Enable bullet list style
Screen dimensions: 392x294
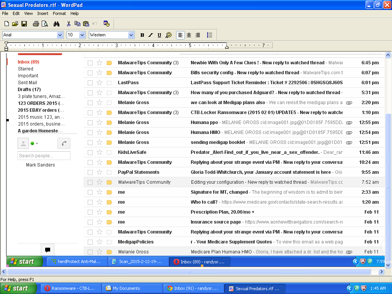click(x=209, y=35)
